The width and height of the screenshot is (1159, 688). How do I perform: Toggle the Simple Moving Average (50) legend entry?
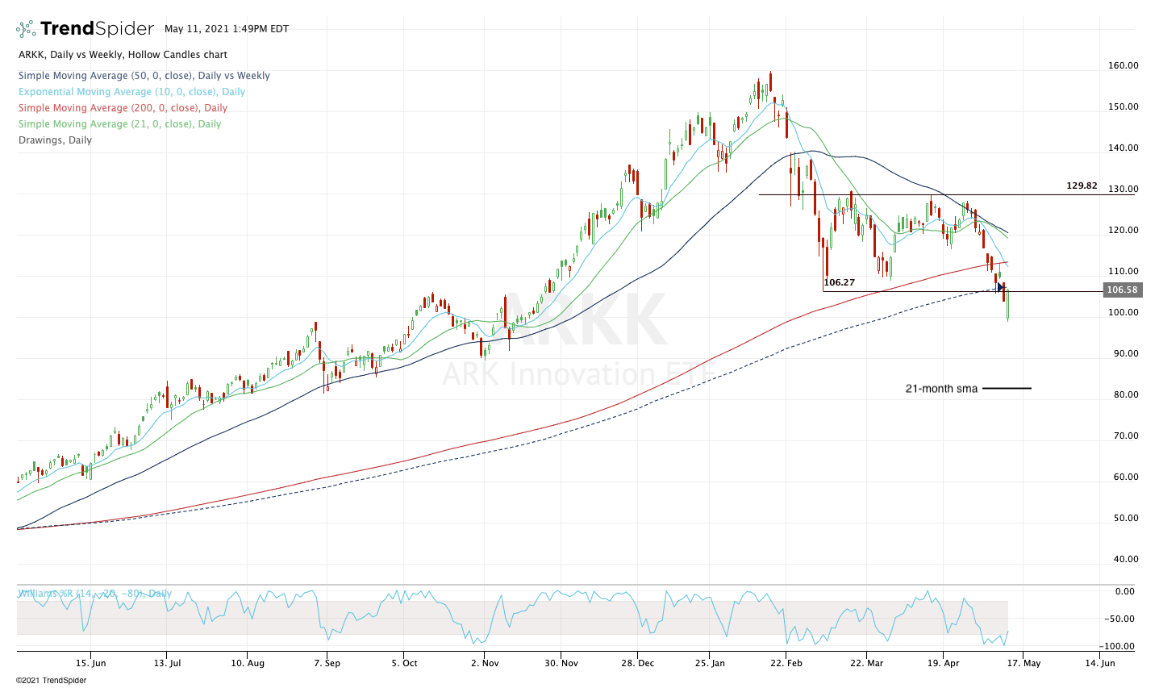(x=144, y=75)
